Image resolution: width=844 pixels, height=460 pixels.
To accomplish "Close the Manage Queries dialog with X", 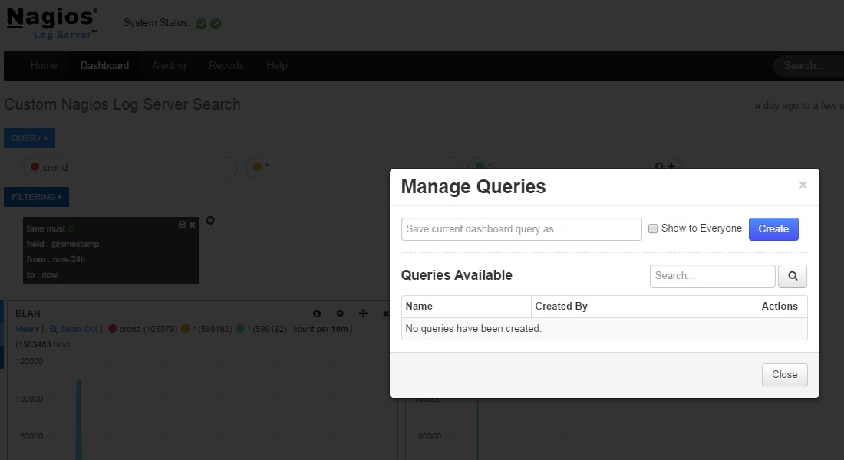I will tap(803, 185).
